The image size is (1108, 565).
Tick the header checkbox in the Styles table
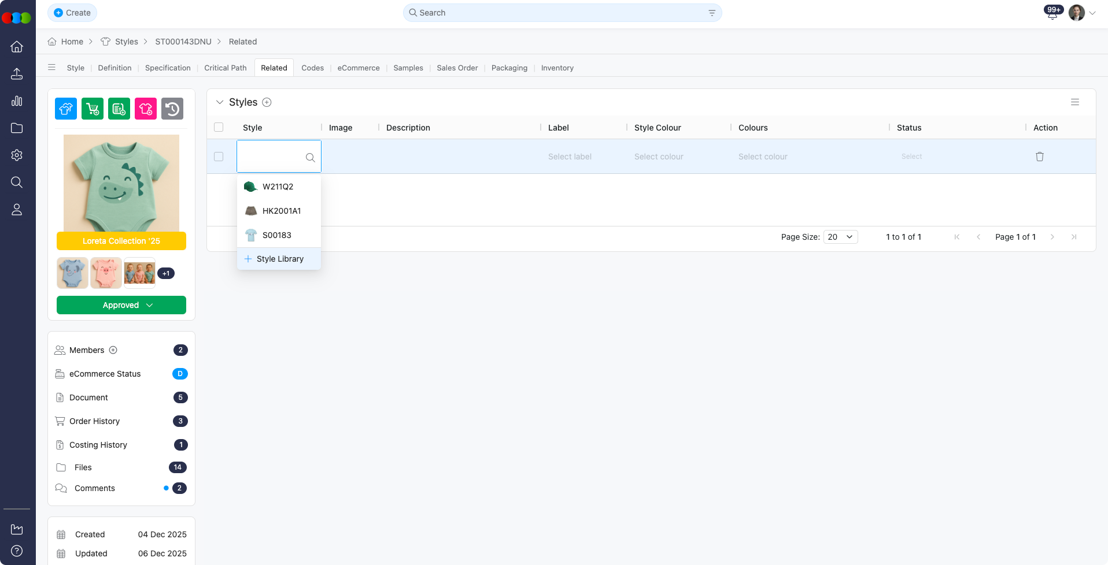point(219,127)
